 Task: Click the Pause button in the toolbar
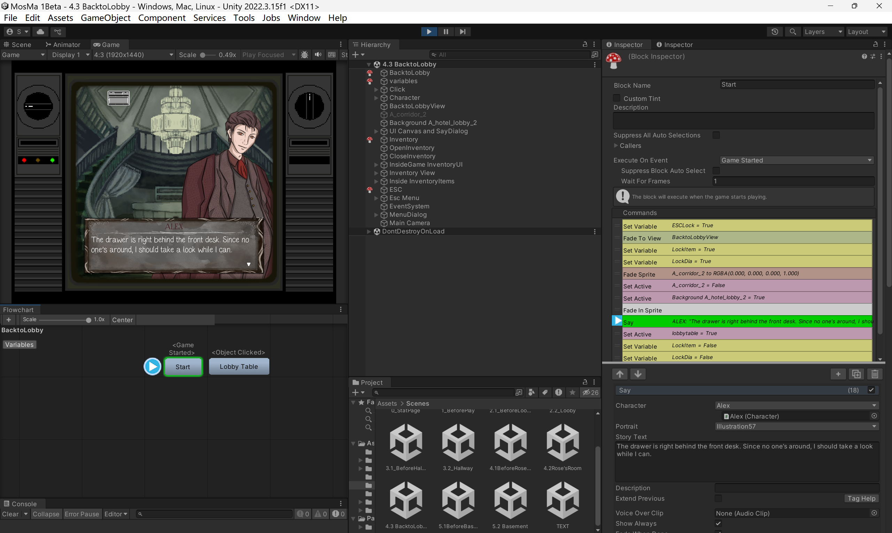point(446,32)
